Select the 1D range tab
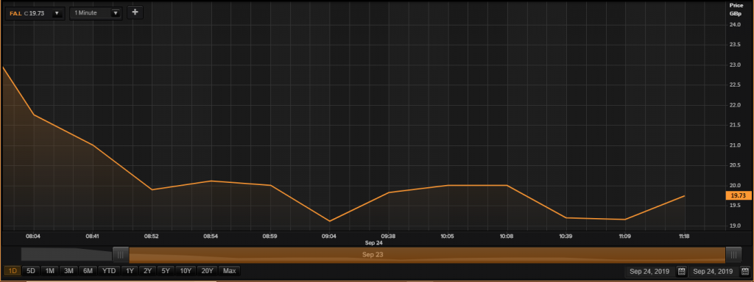Image resolution: width=754 pixels, height=282 pixels. coord(13,271)
